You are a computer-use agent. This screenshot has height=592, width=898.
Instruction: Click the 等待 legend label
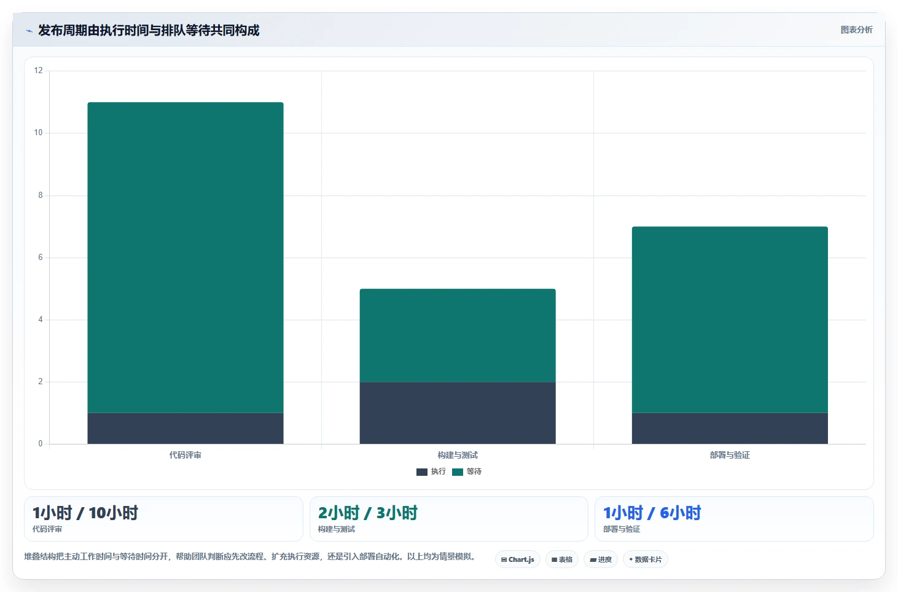[474, 472]
